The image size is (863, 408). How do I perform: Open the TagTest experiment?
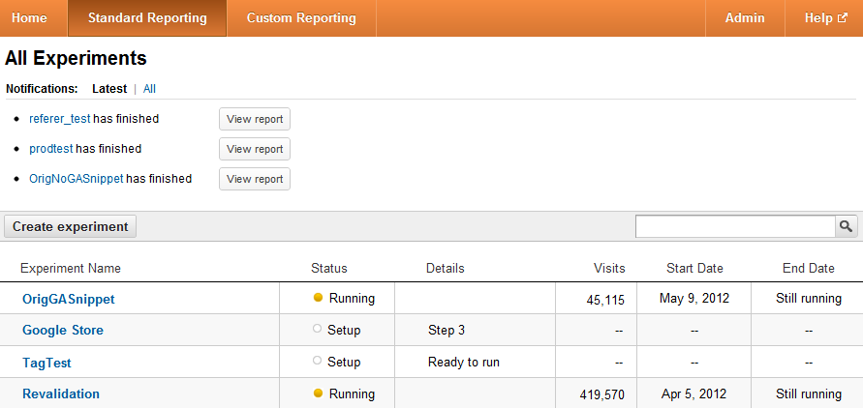(46, 363)
